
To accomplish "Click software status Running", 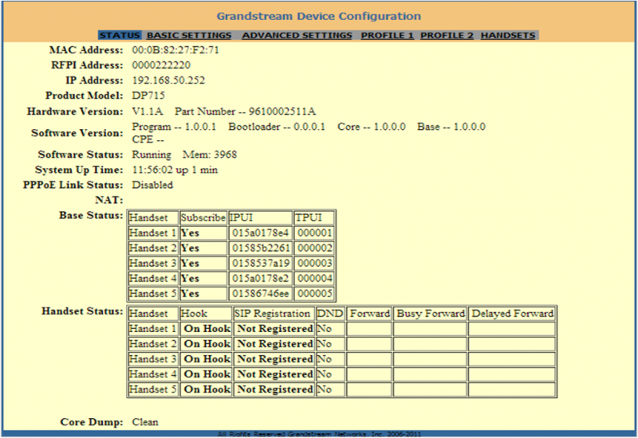I will click(x=152, y=154).
